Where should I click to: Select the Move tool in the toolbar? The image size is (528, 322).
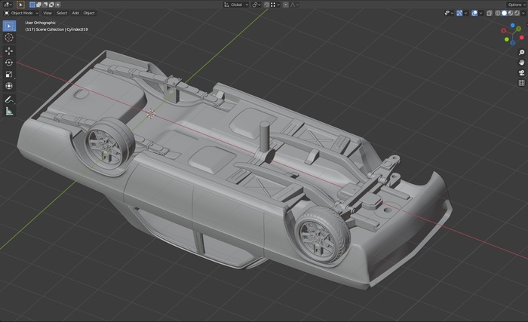[x=9, y=51]
